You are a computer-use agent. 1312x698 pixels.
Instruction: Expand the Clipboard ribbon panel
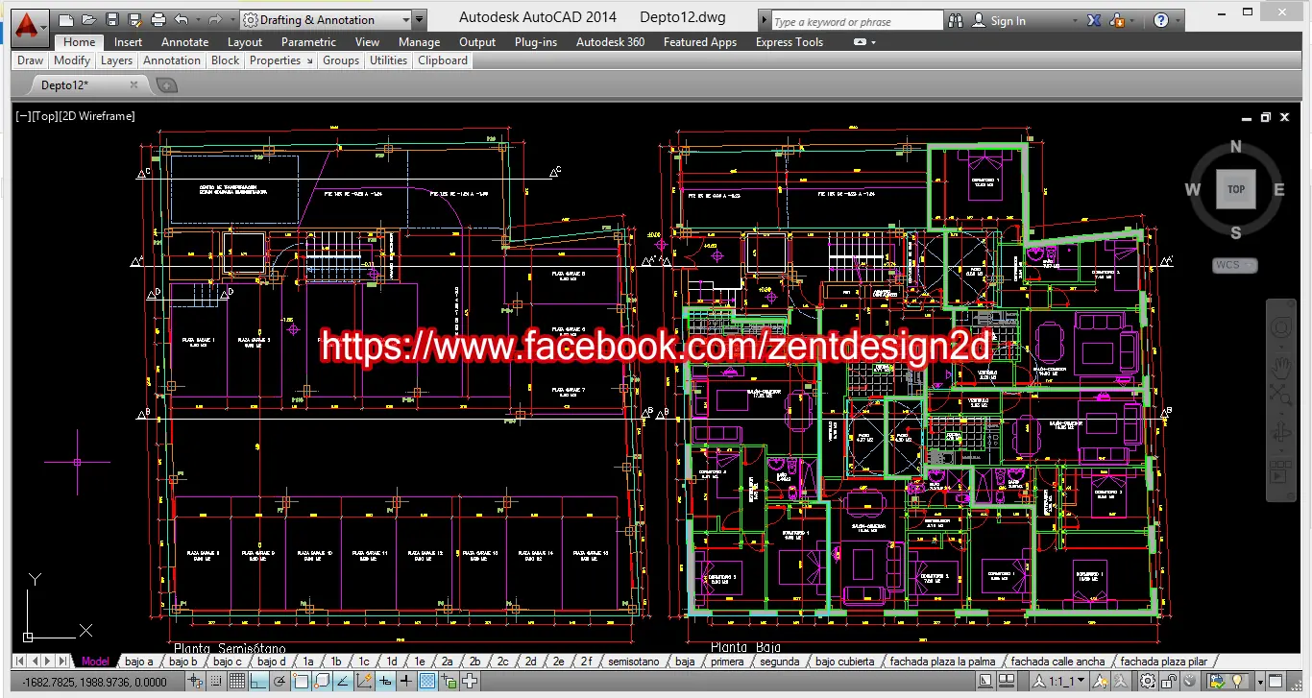point(442,60)
